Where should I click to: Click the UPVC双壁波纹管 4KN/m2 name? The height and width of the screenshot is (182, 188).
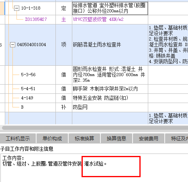98,19
